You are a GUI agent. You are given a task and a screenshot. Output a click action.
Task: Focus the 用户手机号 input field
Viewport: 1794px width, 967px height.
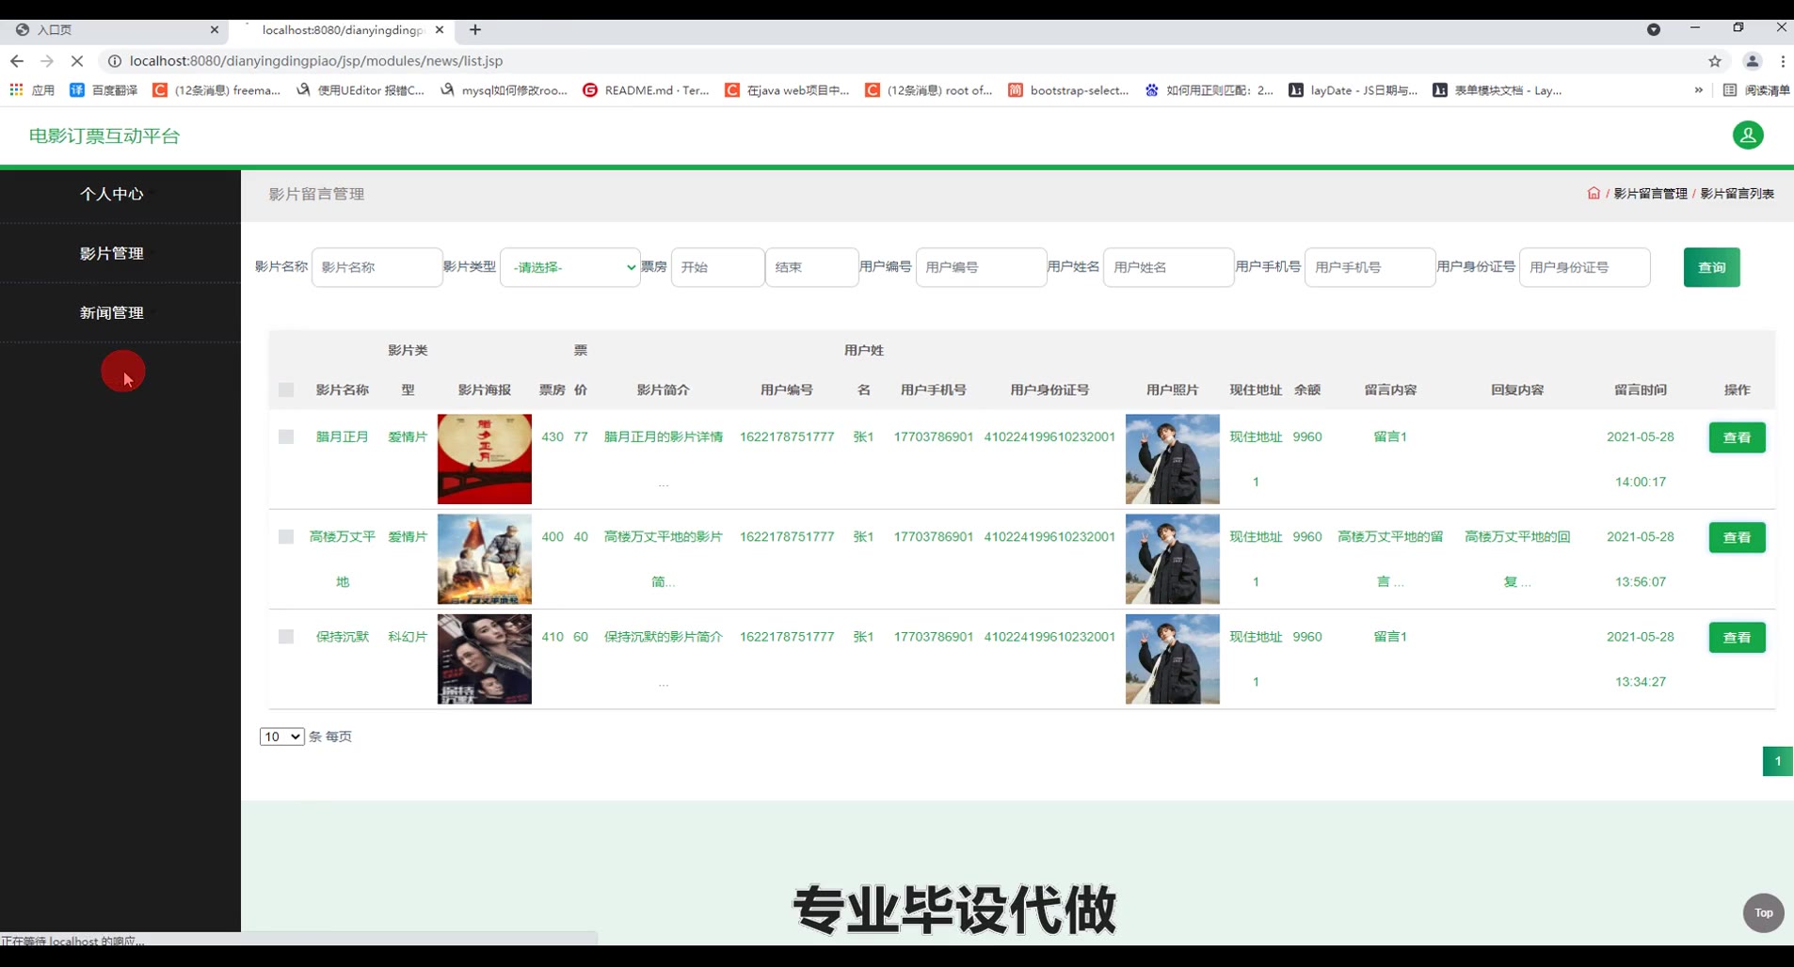tap(1370, 267)
